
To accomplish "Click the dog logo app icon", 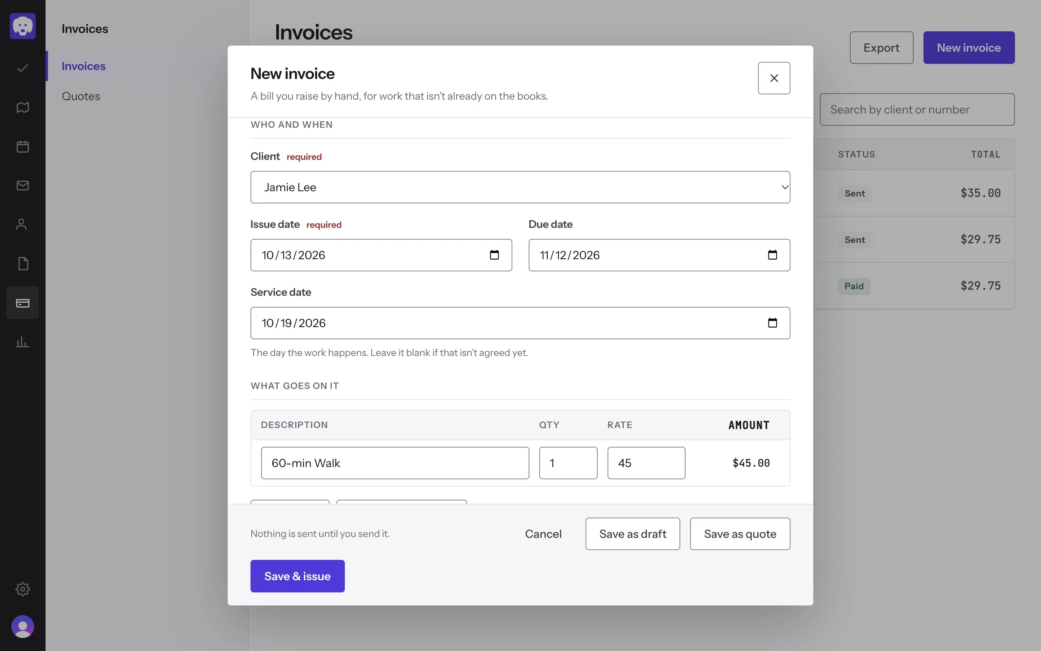I will (22, 26).
